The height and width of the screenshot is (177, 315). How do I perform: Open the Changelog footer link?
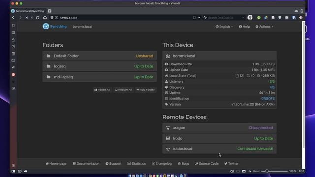coord(161,164)
